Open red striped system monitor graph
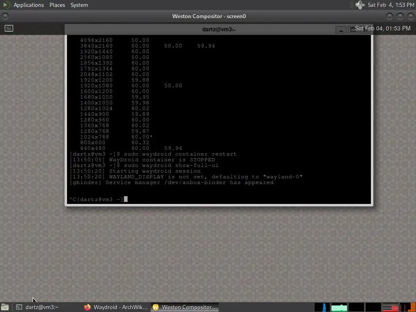The width and height of the screenshot is (416, 312). (x=390, y=307)
